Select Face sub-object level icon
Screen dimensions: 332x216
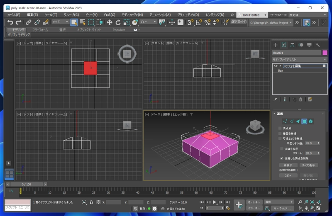tap(298, 121)
